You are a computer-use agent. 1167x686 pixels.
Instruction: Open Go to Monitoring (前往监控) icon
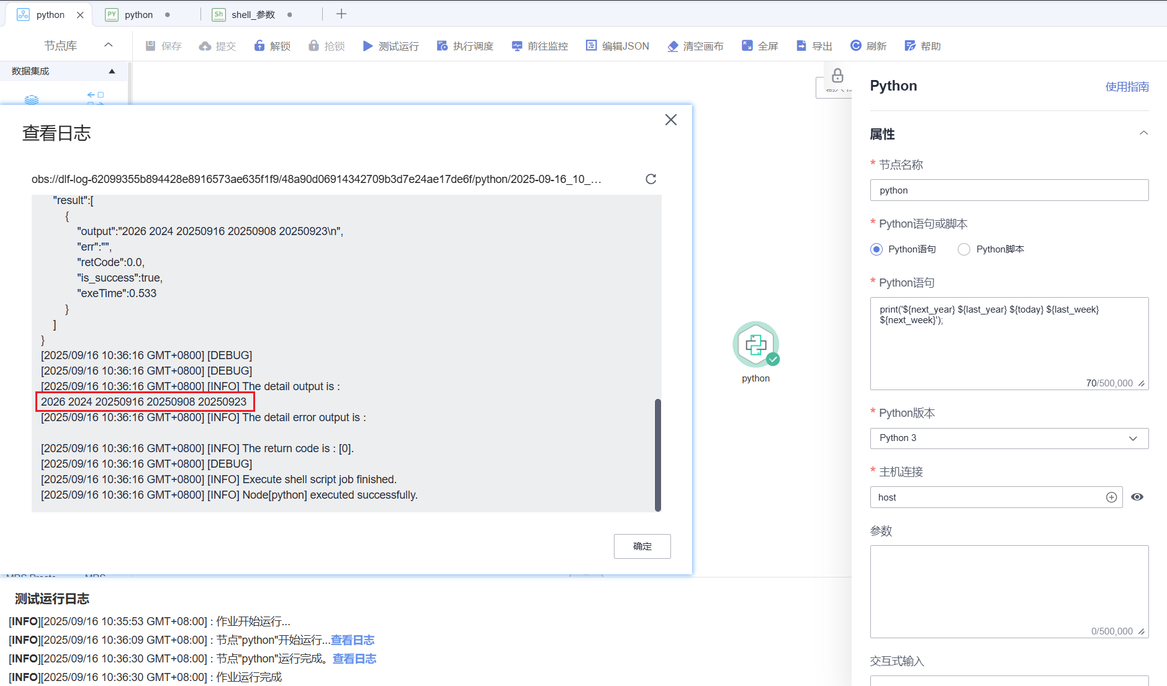coord(517,46)
